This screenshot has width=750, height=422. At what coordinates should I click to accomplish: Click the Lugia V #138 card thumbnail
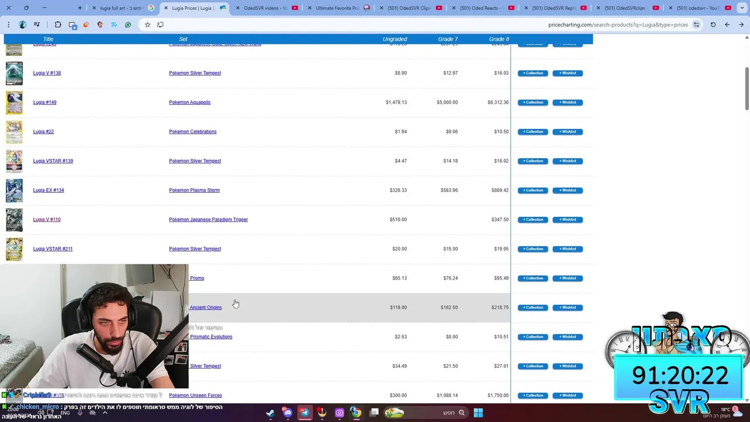14,73
